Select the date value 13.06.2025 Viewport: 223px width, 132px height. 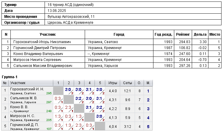[x=57, y=11]
